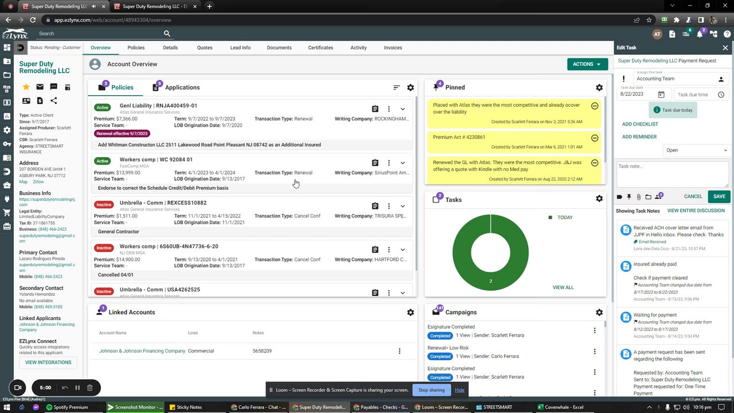Open the three-dot menu for Workers comp WC 92084 01
The height and width of the screenshot is (413, 734).
389,163
